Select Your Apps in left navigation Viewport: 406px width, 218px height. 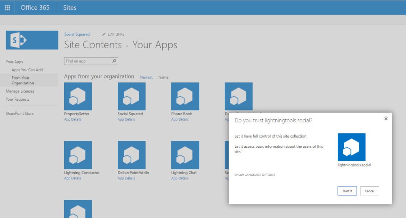(14, 62)
